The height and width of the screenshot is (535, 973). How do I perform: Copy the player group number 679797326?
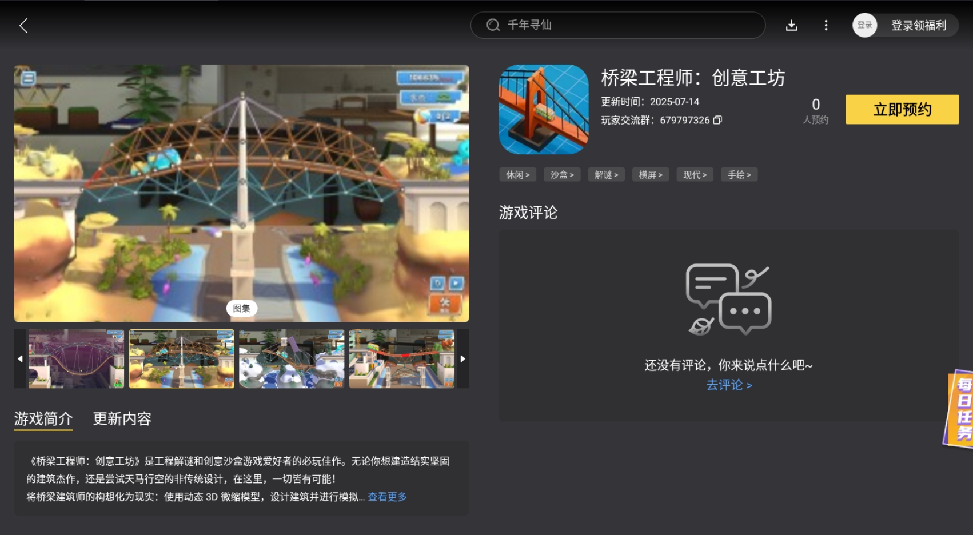[717, 120]
